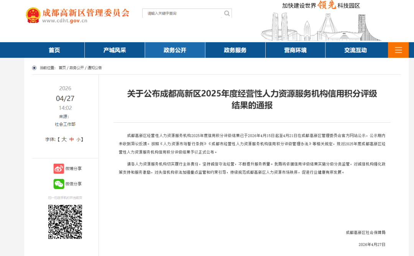Viewport: 414px width, 256px height.
Task: Click the 加快建设世界领先科技园区 slogan
Action: point(321,5)
